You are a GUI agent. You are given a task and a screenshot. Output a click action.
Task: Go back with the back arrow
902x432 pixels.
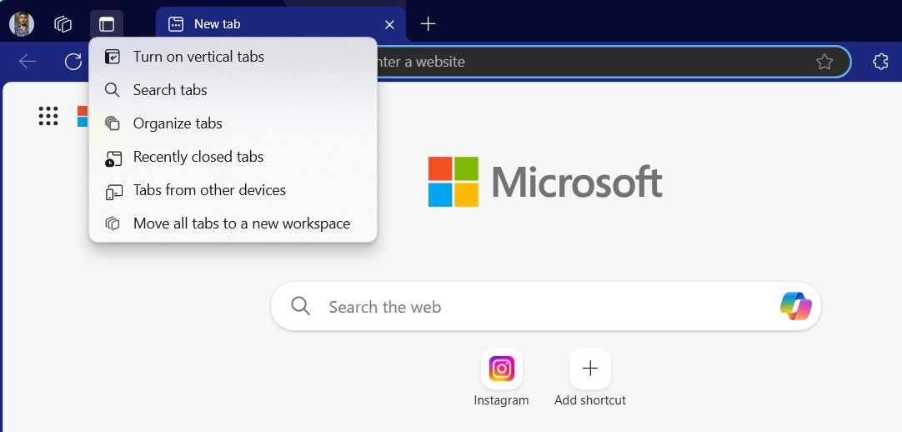(27, 62)
